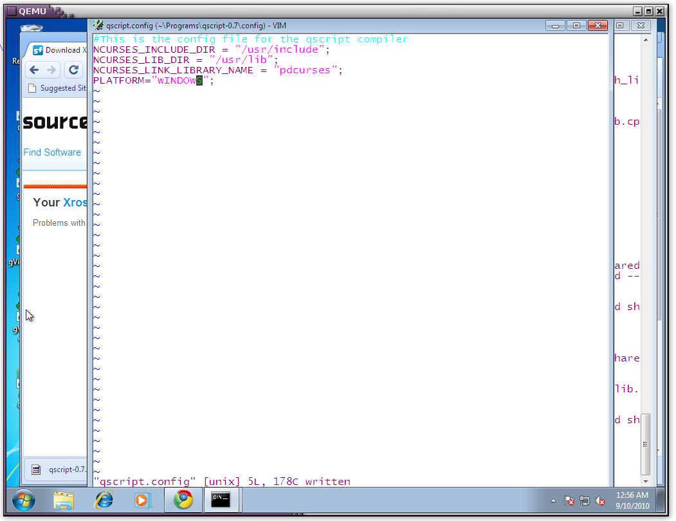This screenshot has height=521, width=676.
Task: Follow the Find Software link
Action: coord(52,152)
